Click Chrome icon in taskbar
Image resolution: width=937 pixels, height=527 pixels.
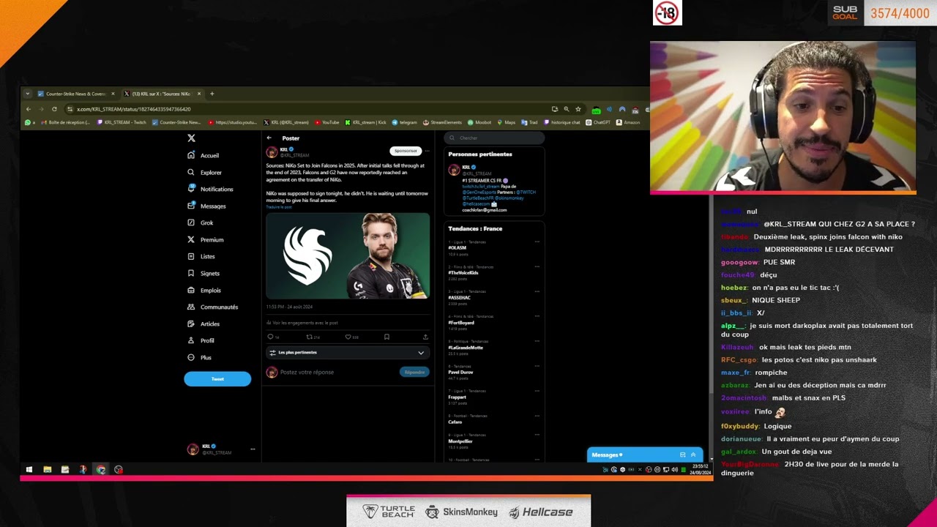click(101, 470)
